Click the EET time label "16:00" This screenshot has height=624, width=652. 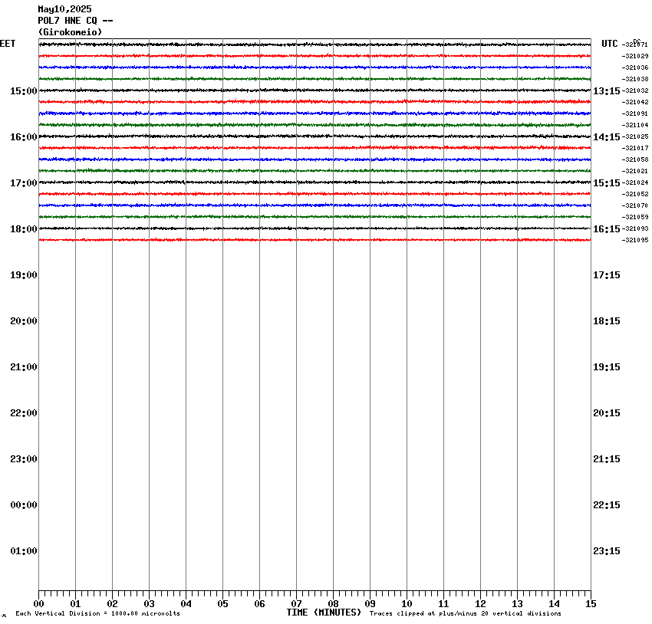click(x=24, y=137)
